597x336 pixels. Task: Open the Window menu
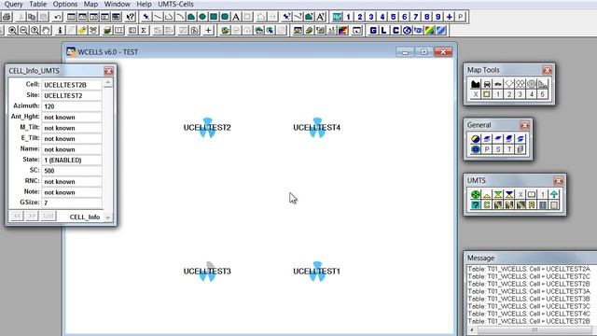tap(118, 4)
